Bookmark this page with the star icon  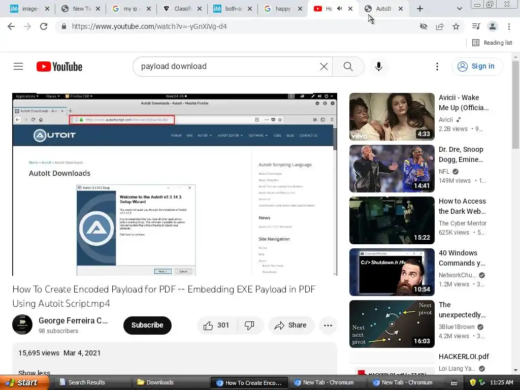tap(456, 26)
